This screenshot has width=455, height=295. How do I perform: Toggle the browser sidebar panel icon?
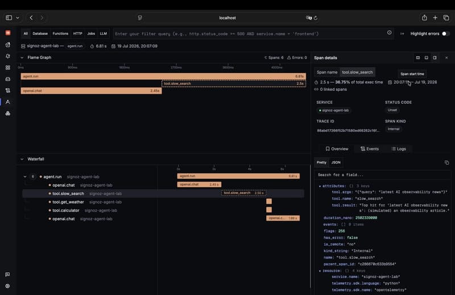pos(9,18)
